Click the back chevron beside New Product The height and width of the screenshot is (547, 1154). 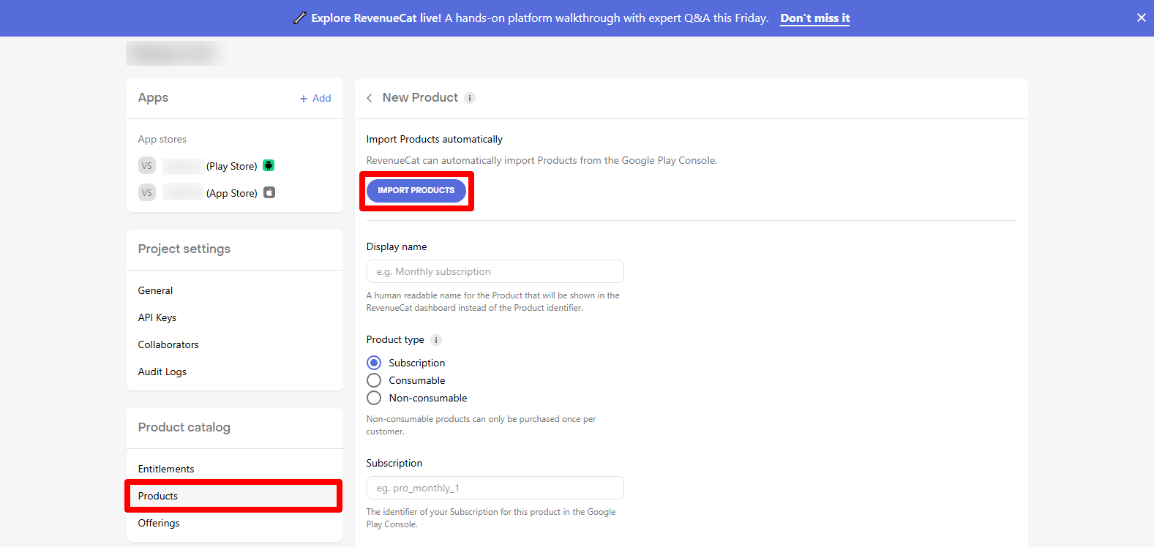tap(370, 98)
